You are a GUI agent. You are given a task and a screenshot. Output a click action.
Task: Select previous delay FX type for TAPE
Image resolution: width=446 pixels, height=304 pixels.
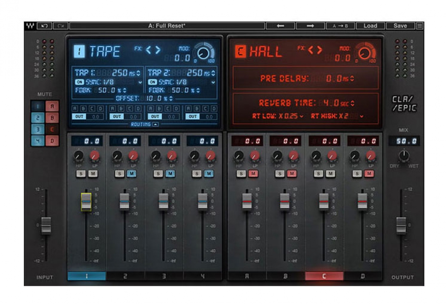148,49
